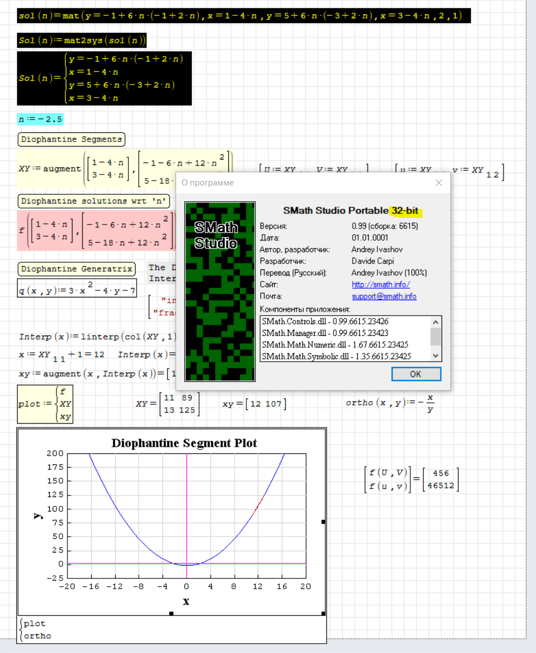The width and height of the screenshot is (536, 653).
Task: Click the 'Diophantine Generatrix' text label
Action: (x=76, y=269)
